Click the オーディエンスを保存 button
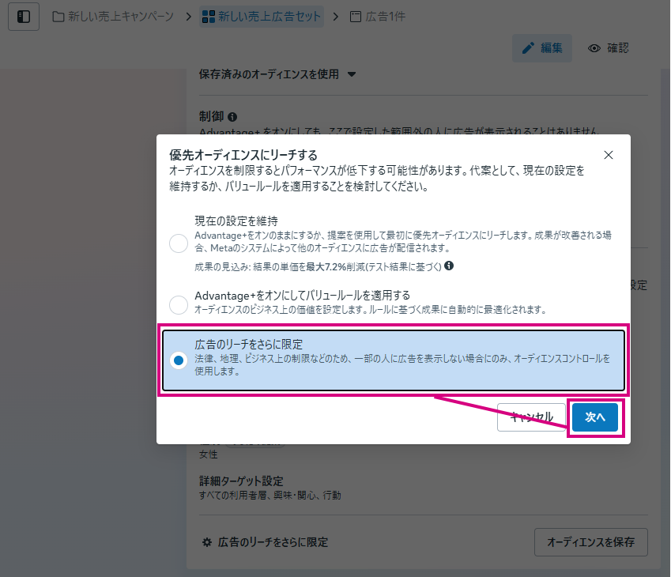The height and width of the screenshot is (577, 671). click(x=590, y=542)
